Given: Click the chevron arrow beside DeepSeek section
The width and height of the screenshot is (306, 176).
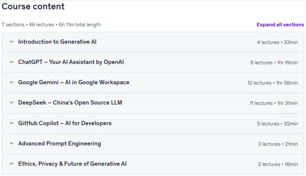Looking at the screenshot, I should [x=11, y=102].
